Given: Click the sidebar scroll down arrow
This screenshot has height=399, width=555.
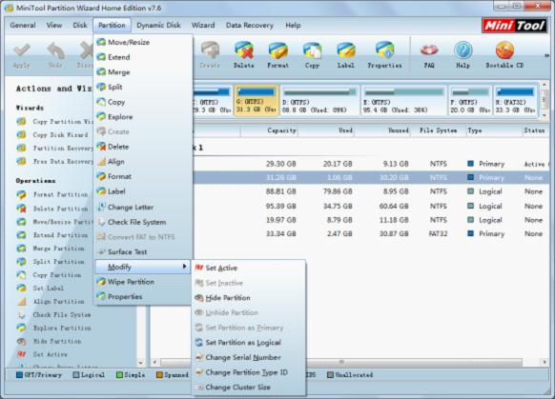Looking at the screenshot, I should (141, 363).
